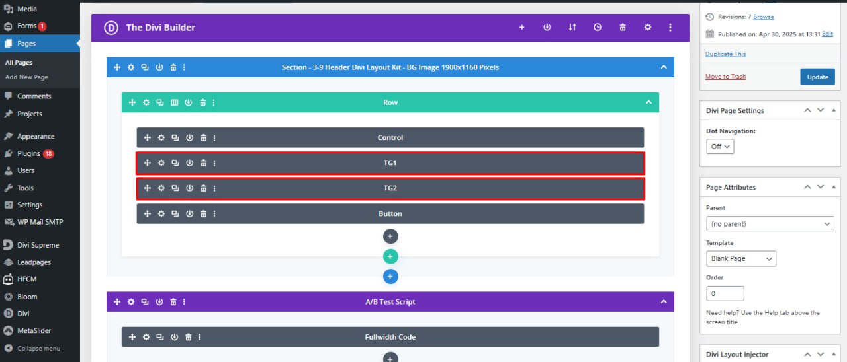Open the three-dot menu in the Divi Builder header
847x362 pixels.
(670, 27)
